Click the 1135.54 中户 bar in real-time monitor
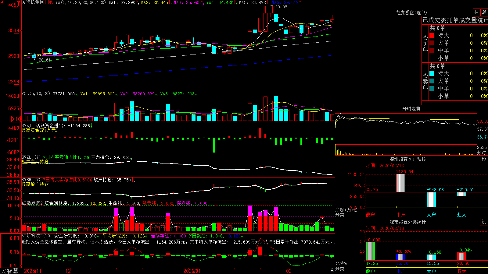 point(400,183)
